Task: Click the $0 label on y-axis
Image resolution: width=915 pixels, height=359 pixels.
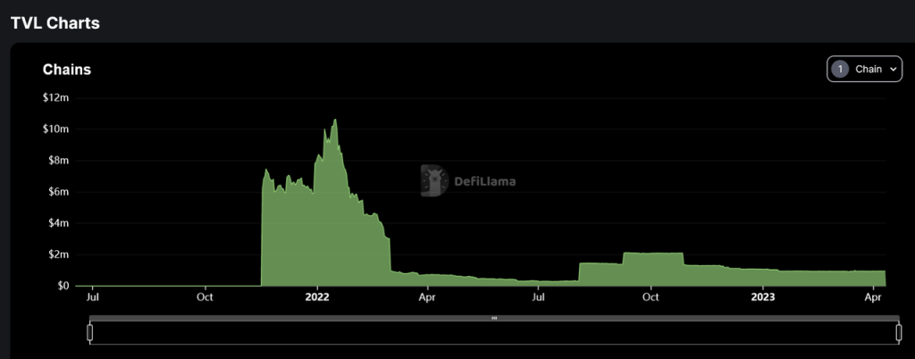Action: tap(63, 286)
